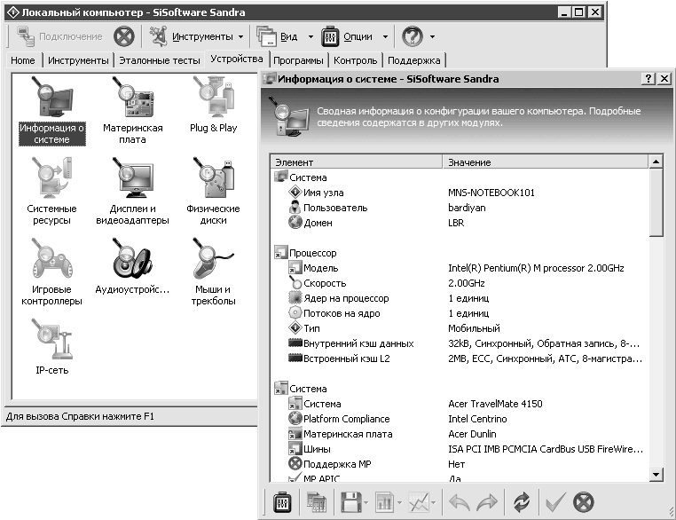Open Дисплеи и видеоадаптеры module
Viewport: 676px width, 520px height.
[x=132, y=179]
